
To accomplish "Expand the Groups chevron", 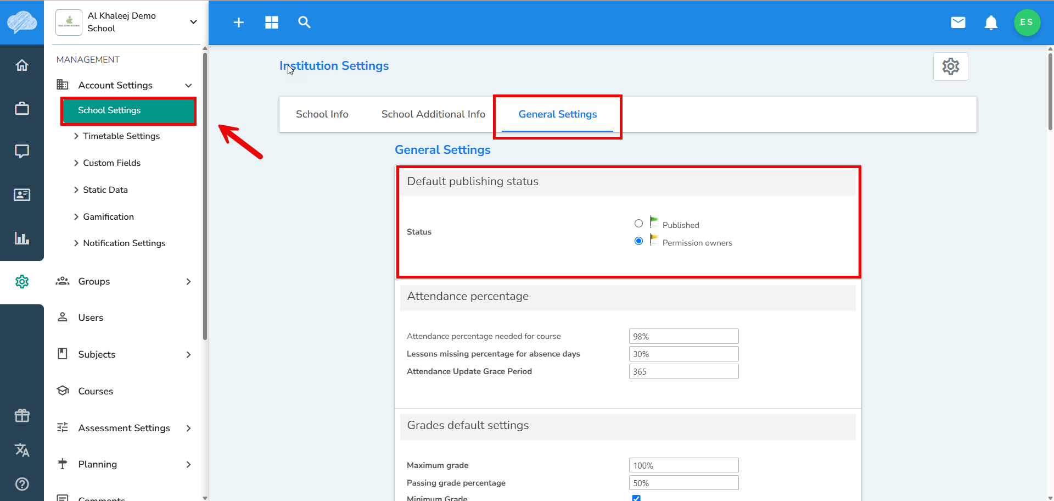I will [189, 281].
